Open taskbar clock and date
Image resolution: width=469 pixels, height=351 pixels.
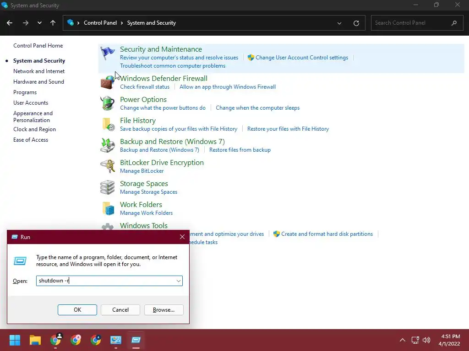[x=449, y=340]
